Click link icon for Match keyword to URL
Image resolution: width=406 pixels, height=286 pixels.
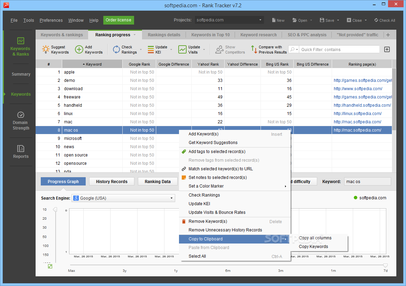coord(184,169)
